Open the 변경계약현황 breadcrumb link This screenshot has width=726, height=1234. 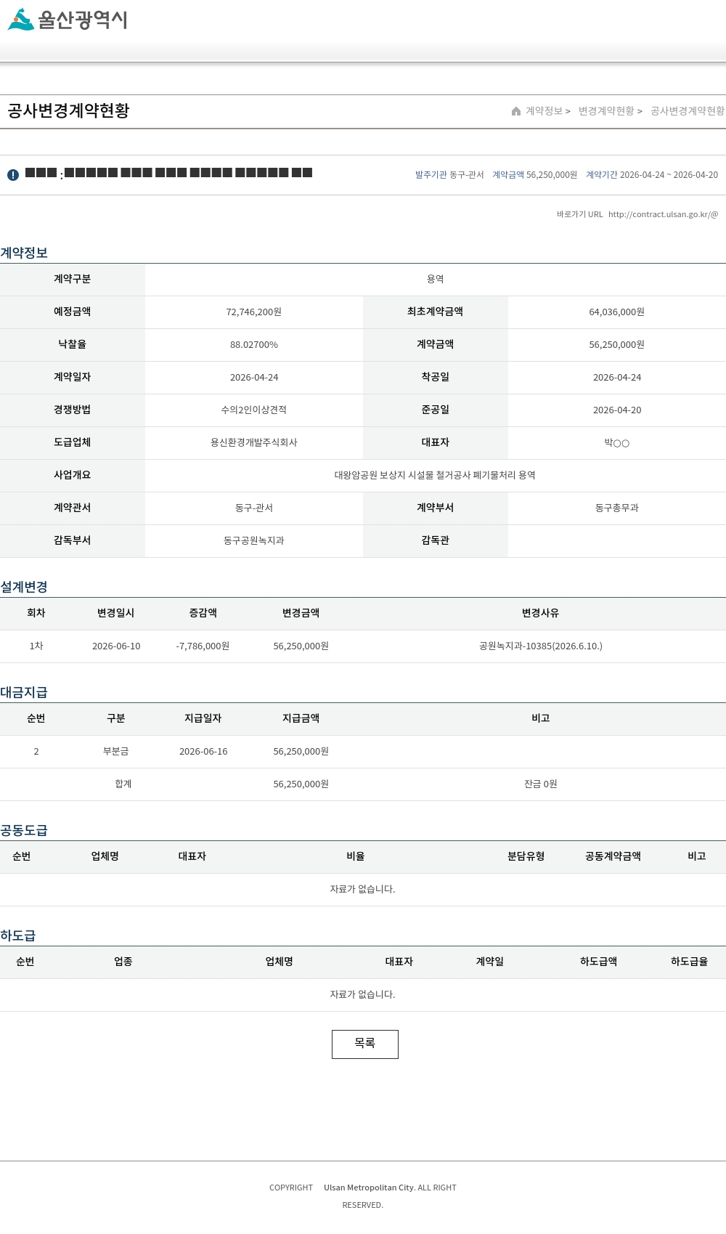(606, 111)
